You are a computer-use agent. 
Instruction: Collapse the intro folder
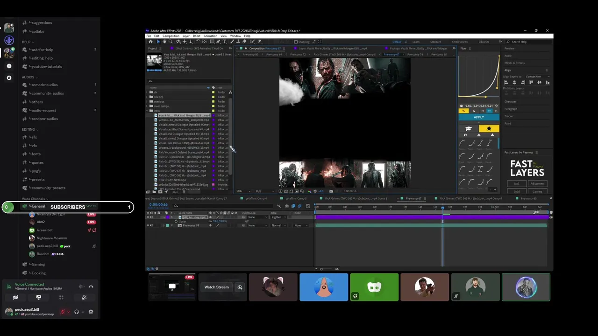(x=147, y=111)
